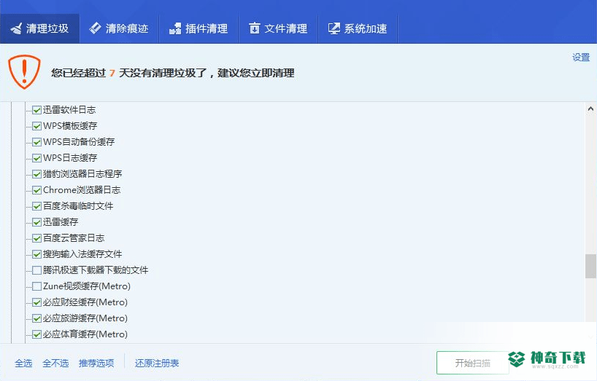Screen dimensions: 597x381
Task: Open the 清理垃圾 tab
Action: point(40,28)
